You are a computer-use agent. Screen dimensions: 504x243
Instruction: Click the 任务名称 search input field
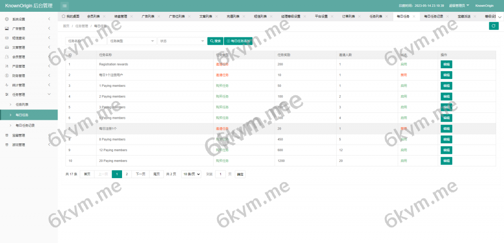[x=86, y=41]
